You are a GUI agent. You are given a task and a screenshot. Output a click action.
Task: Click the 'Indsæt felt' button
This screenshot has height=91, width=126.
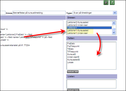(73, 72)
